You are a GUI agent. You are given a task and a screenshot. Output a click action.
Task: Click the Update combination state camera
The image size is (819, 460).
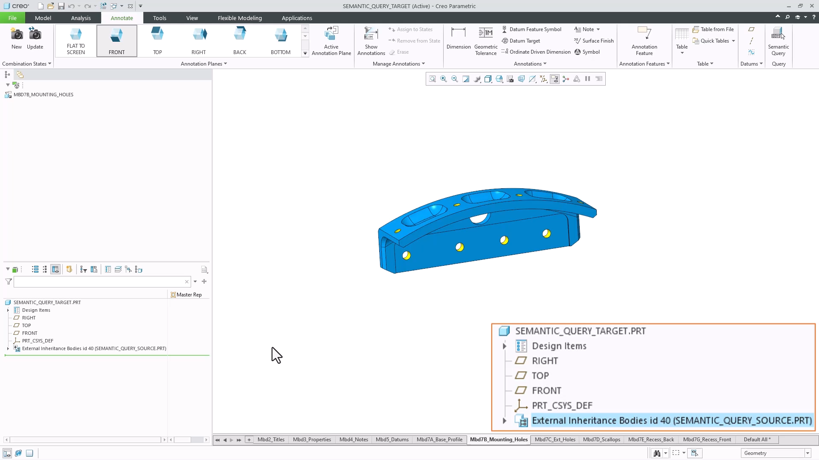click(35, 38)
